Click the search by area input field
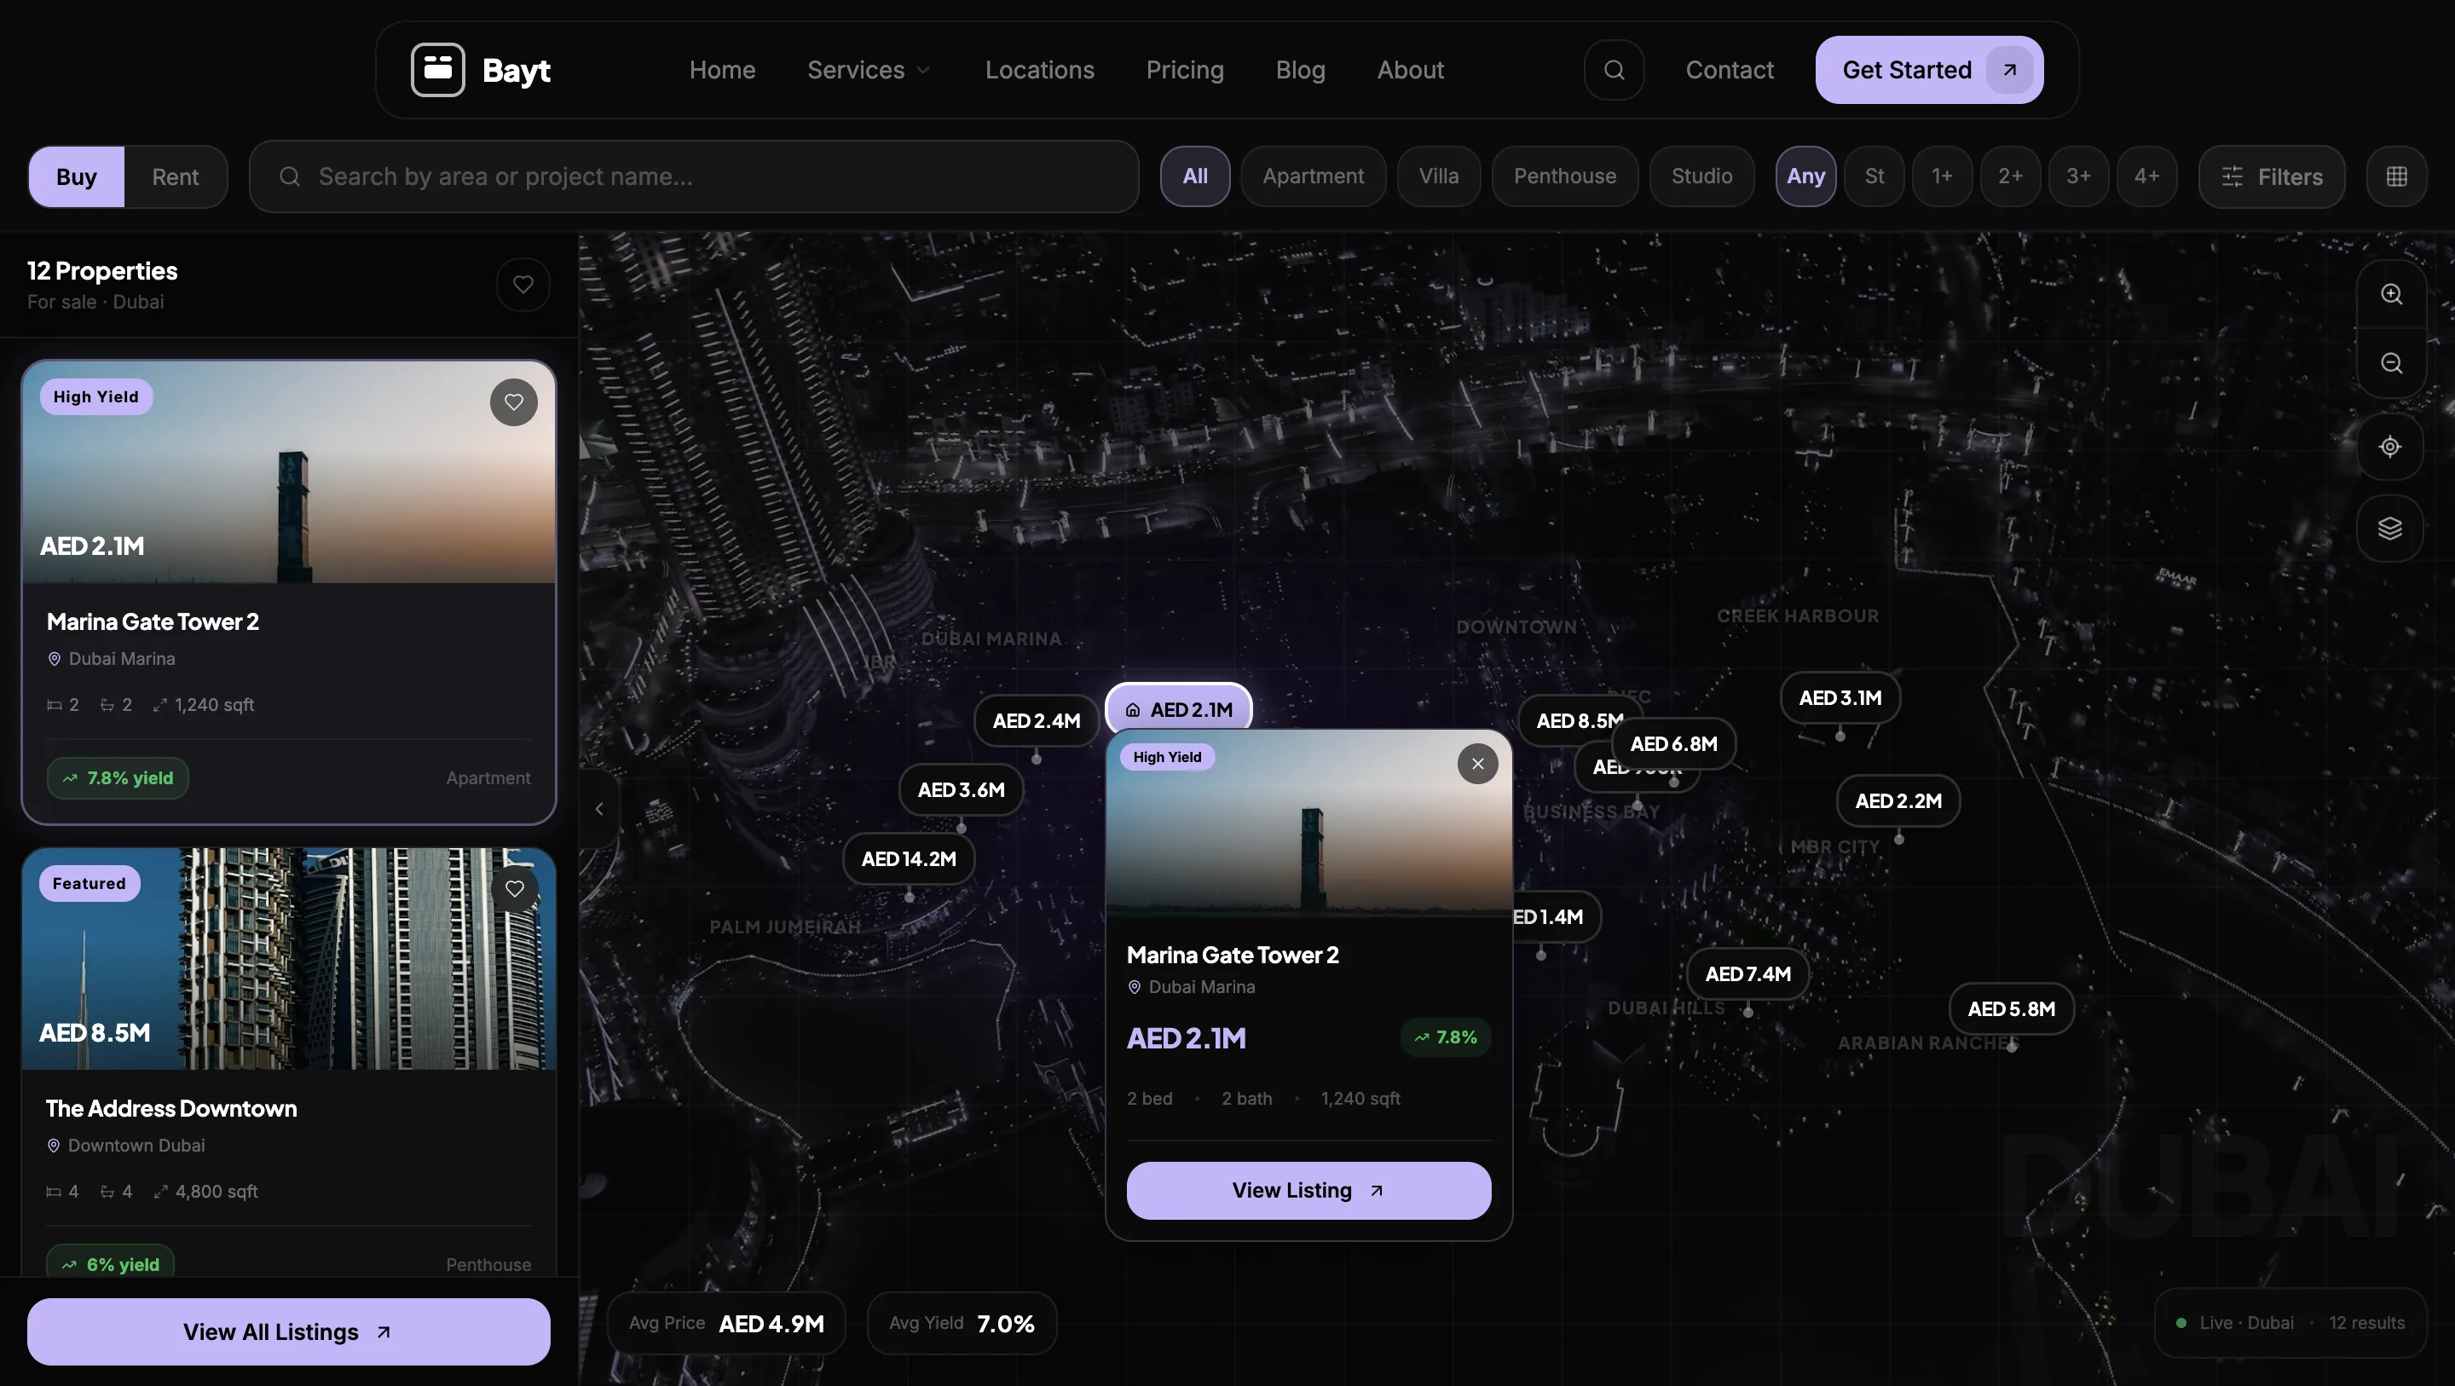The width and height of the screenshot is (2455, 1386). coord(693,176)
